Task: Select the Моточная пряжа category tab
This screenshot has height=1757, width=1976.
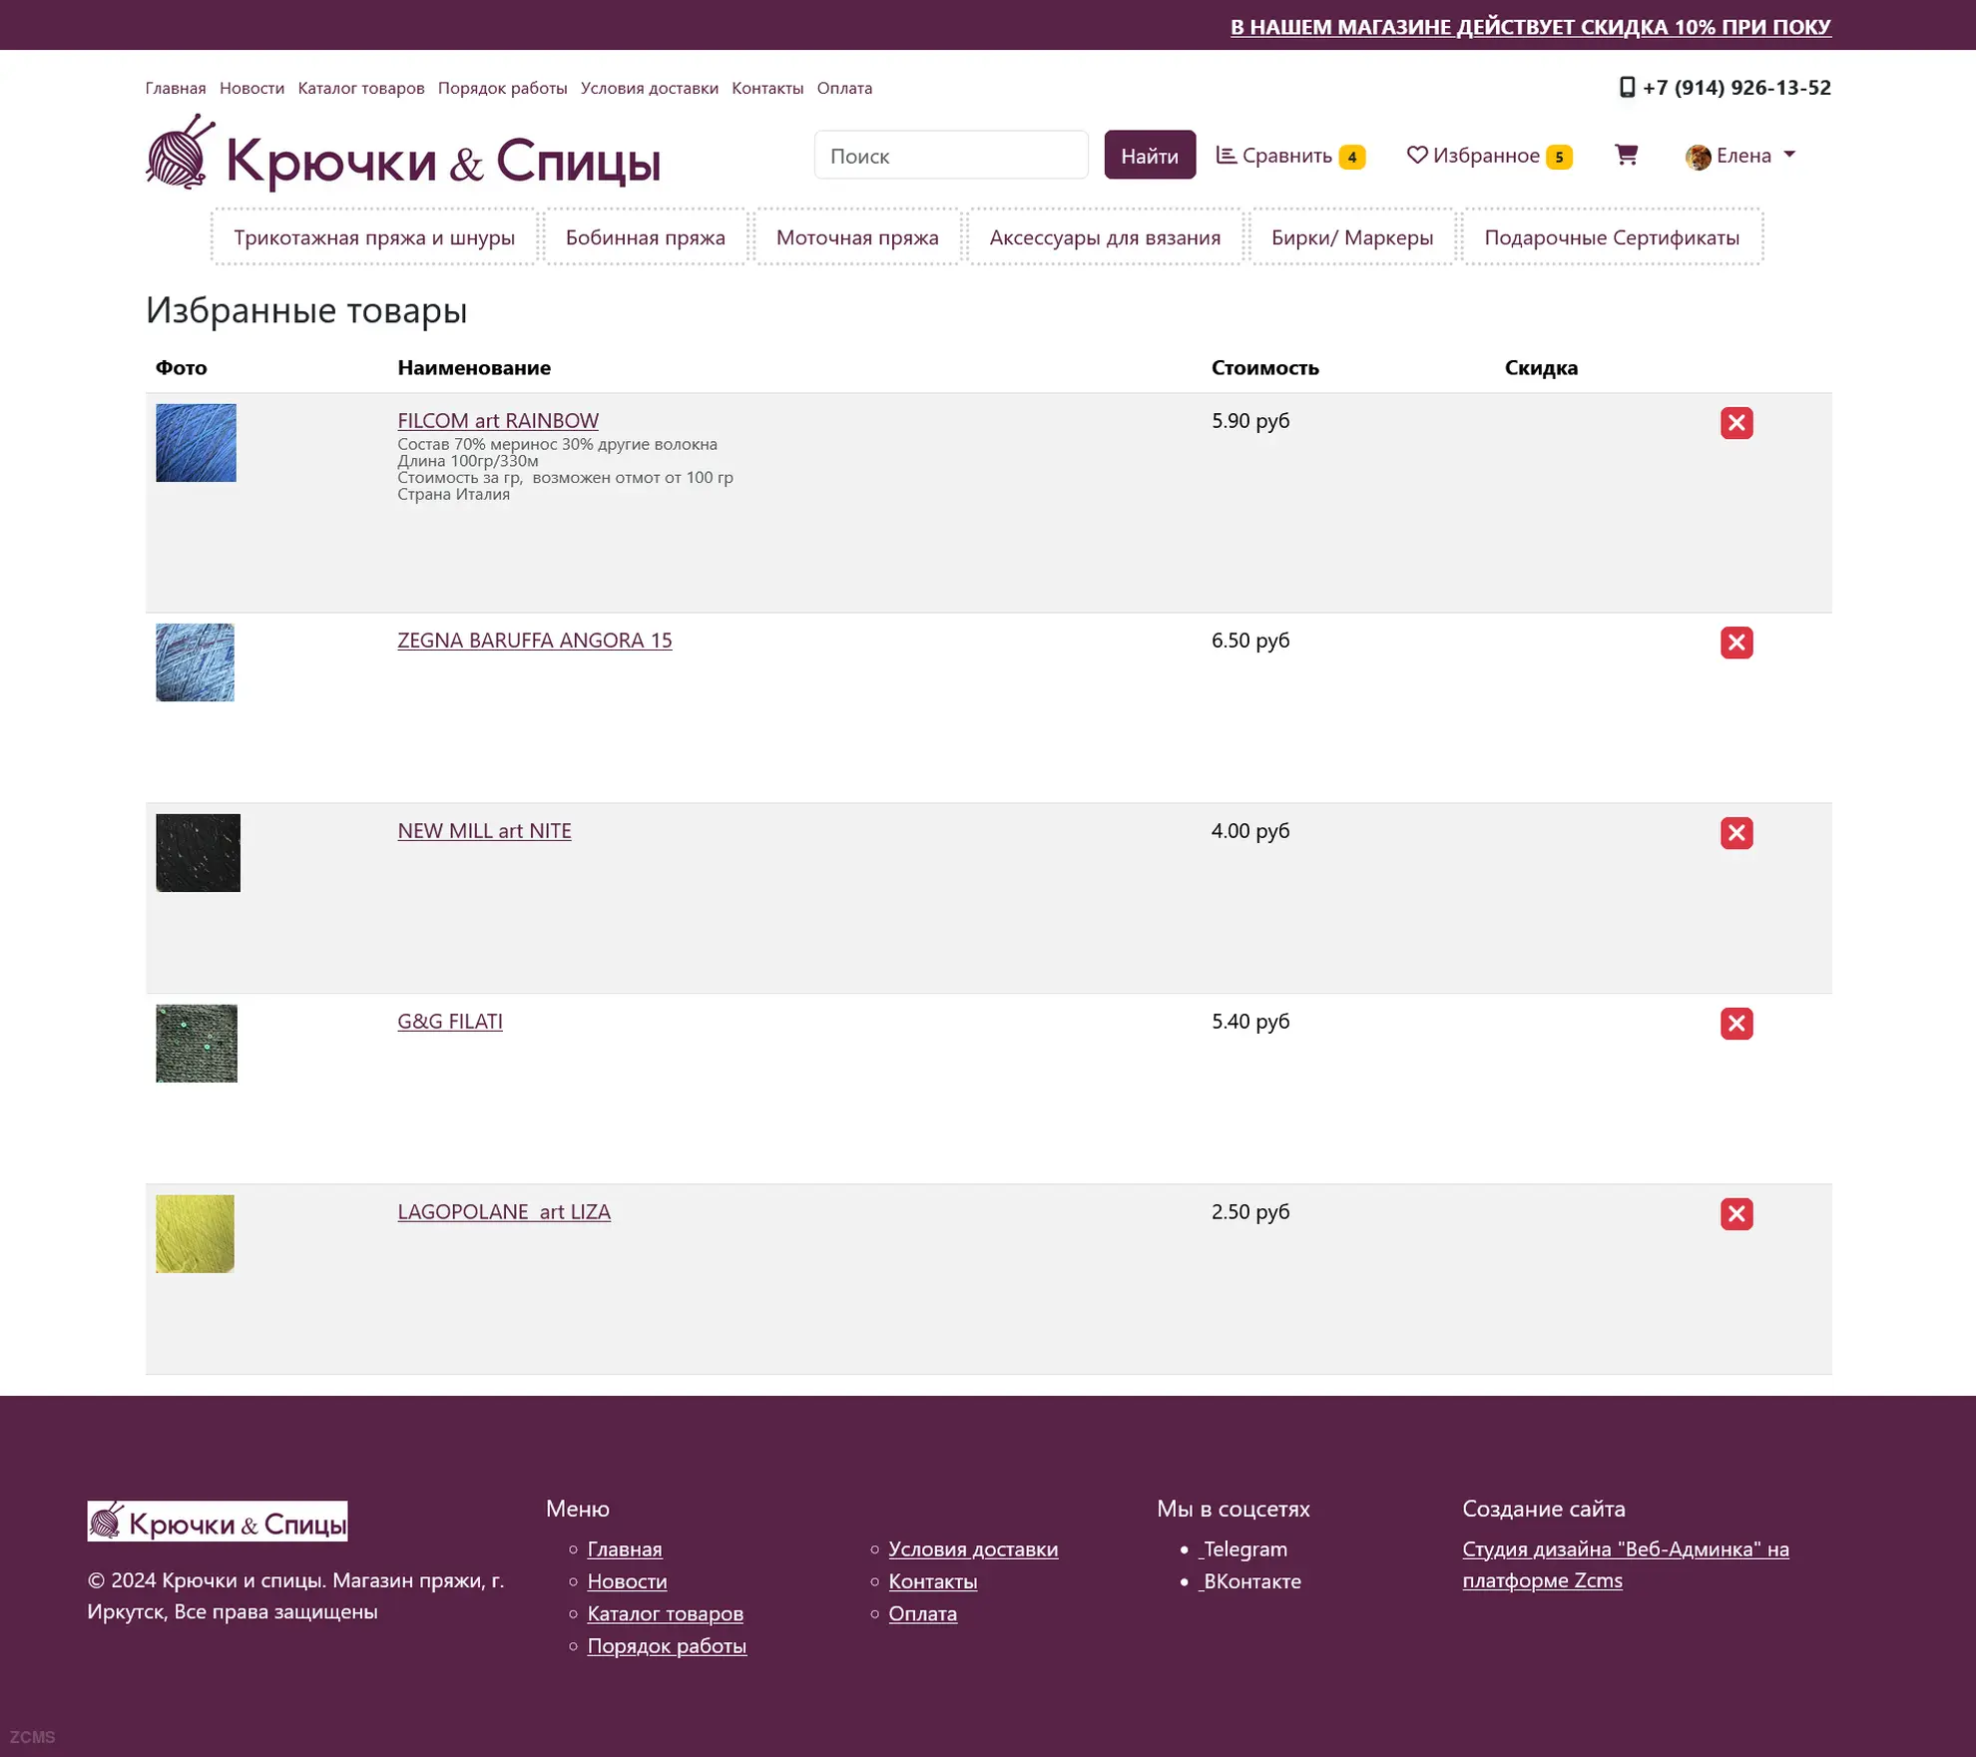Action: [x=856, y=237]
